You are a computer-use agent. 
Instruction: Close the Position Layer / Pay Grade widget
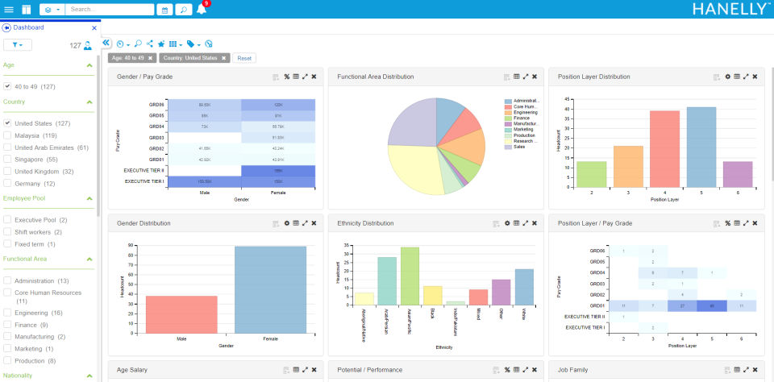(755, 223)
